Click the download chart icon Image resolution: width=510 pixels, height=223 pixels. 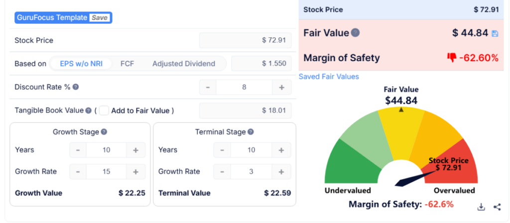(x=481, y=207)
